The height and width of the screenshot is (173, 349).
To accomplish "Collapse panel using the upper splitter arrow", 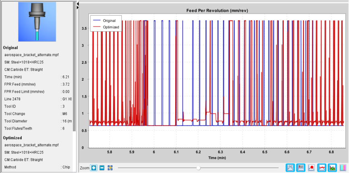I will coord(78,4).
